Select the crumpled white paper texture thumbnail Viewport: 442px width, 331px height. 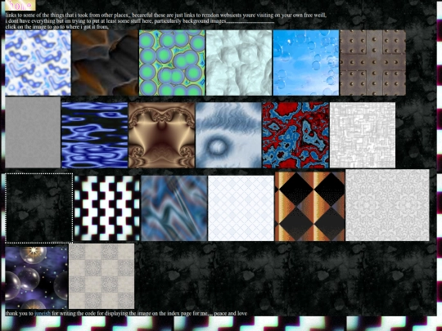pyautogui.click(x=239, y=63)
